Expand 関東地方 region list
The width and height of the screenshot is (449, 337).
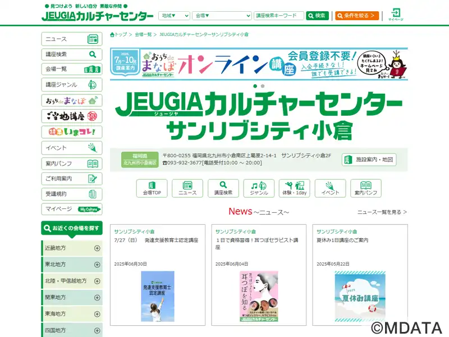point(72,298)
